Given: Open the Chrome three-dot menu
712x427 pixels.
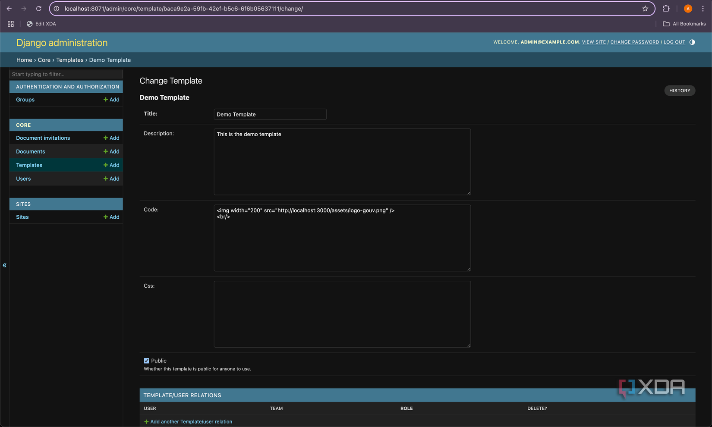Looking at the screenshot, I should 703,8.
